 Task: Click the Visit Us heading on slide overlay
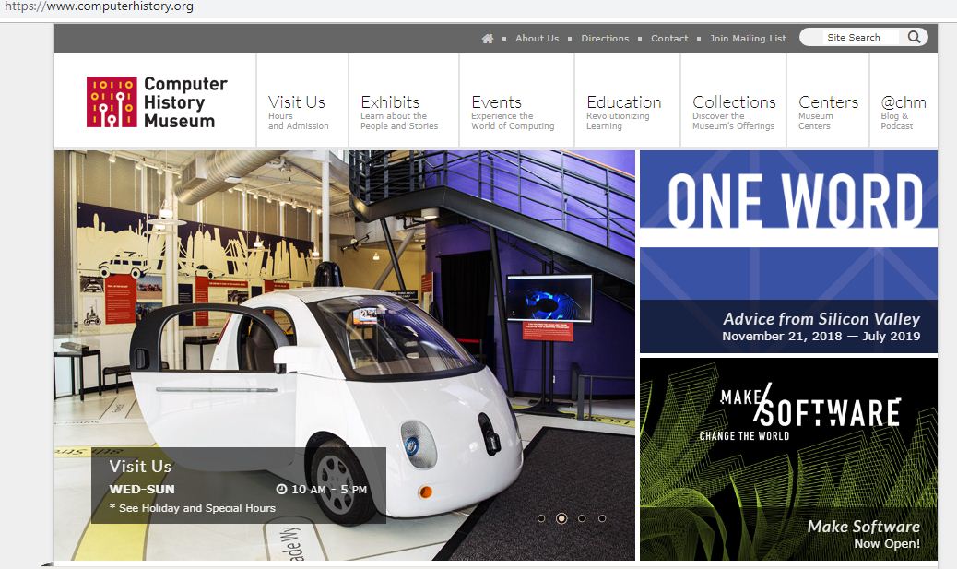tap(140, 467)
